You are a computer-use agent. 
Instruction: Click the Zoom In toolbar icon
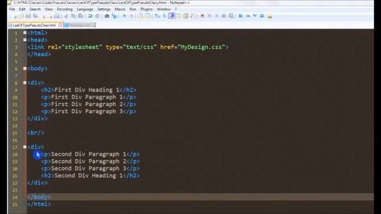tap(124, 16)
